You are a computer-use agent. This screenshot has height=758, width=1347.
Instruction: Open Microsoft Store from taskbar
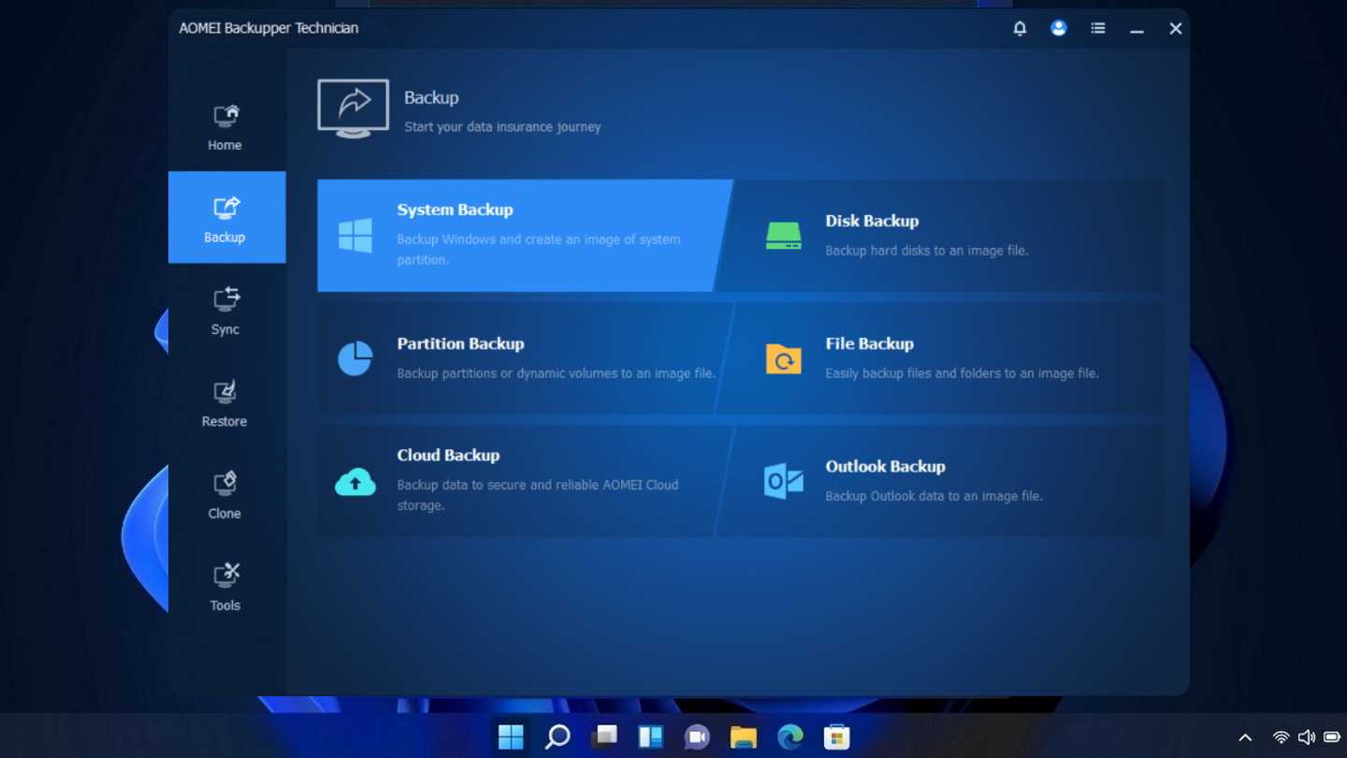pos(836,737)
